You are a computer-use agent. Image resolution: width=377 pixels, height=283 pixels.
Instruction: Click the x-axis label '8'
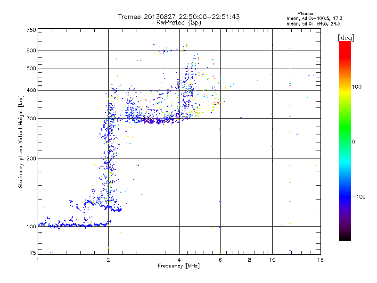pos(250,260)
